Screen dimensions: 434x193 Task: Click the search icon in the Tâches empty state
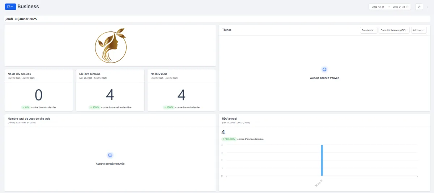[x=324, y=69]
